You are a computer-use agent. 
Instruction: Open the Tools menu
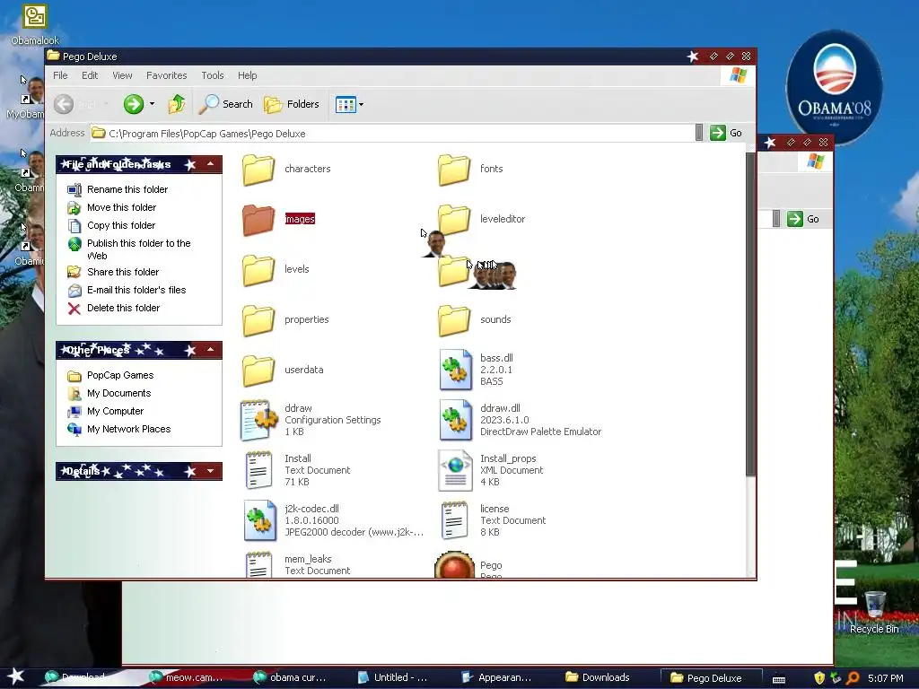[x=213, y=75]
